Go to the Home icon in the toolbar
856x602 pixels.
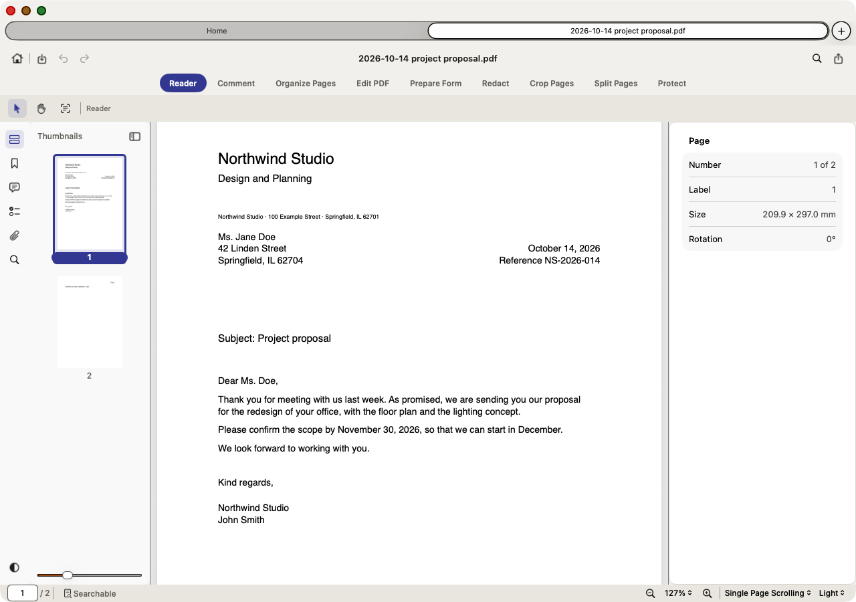tap(17, 59)
